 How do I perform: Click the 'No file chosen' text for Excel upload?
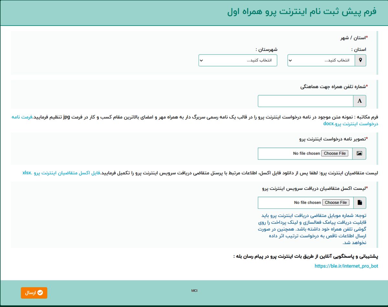[307, 202]
